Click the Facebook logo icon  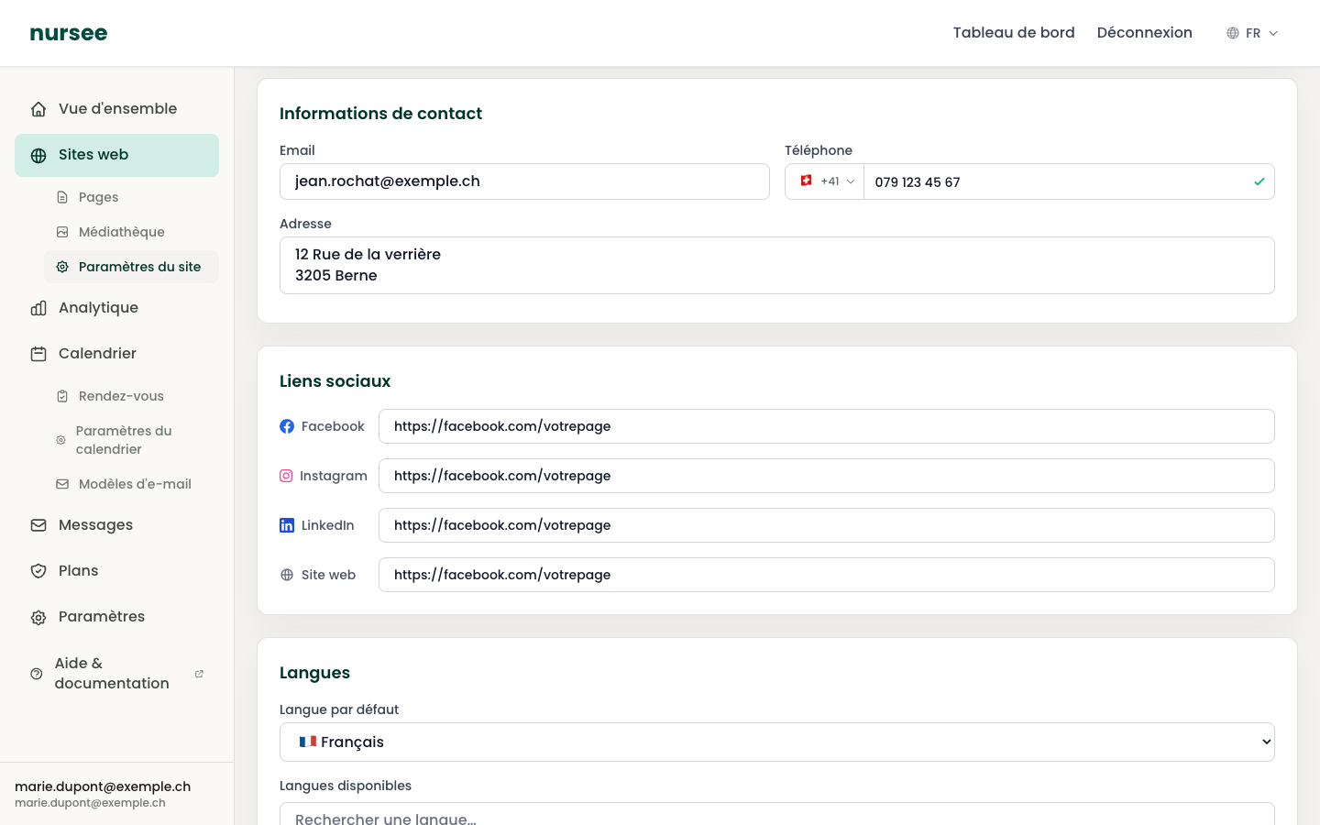pyautogui.click(x=287, y=426)
